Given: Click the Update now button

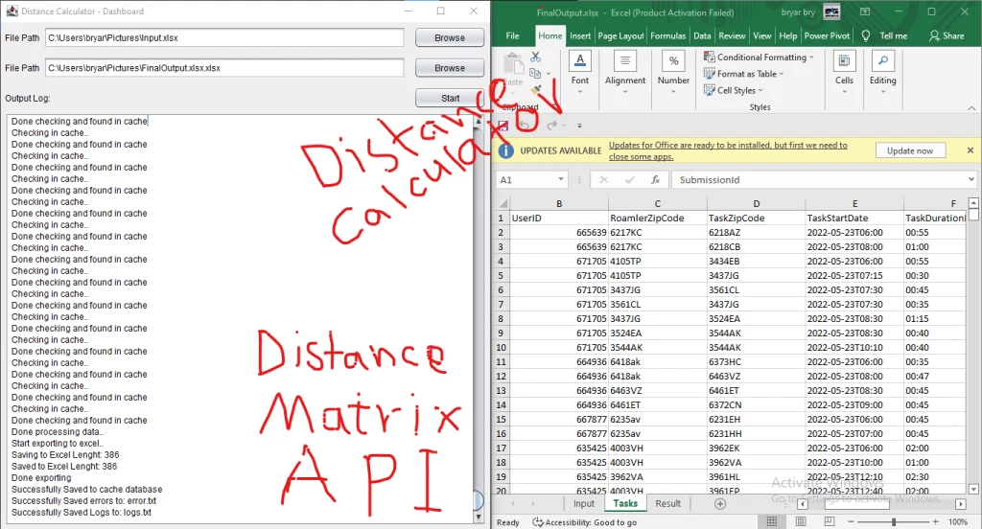Looking at the screenshot, I should tap(909, 150).
